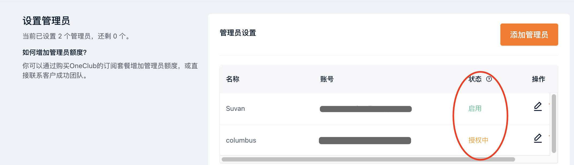Select the 授权中 status for columbus

pyautogui.click(x=478, y=140)
